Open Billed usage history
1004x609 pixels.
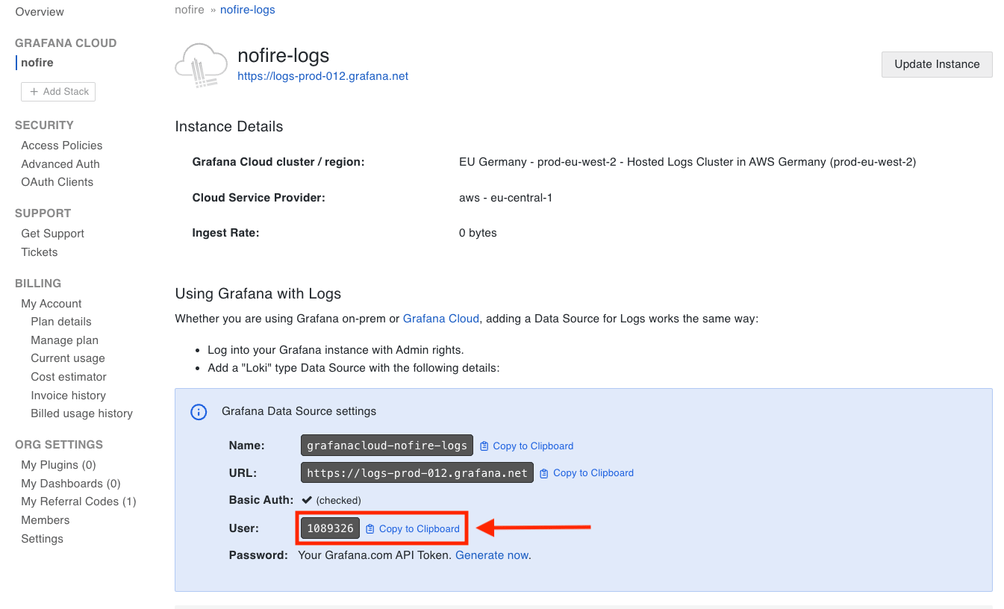click(82, 413)
